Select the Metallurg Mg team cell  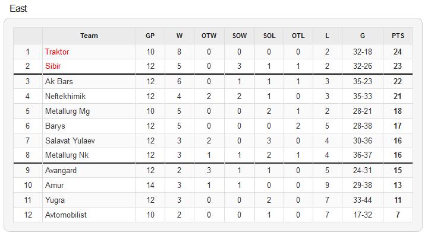pos(89,111)
